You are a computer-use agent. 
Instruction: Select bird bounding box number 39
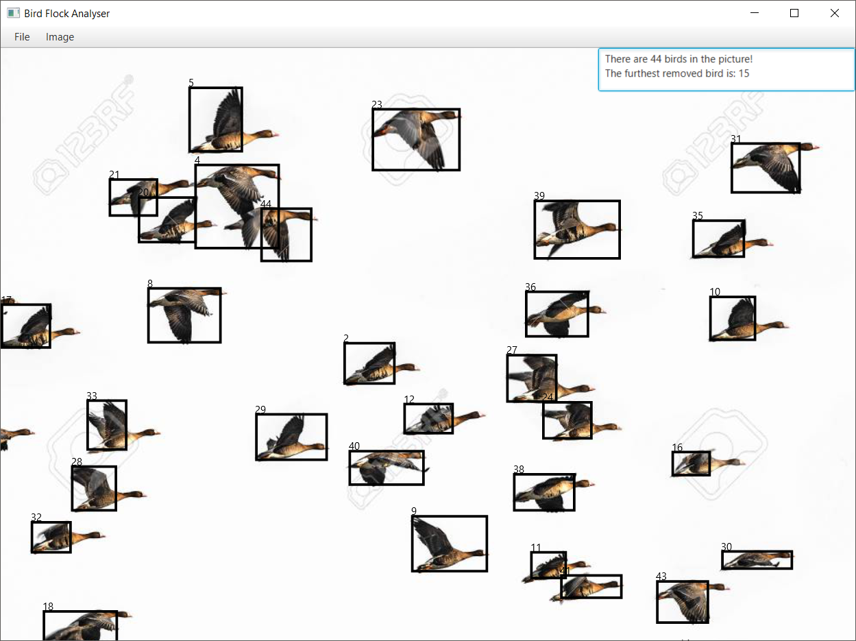pos(576,229)
